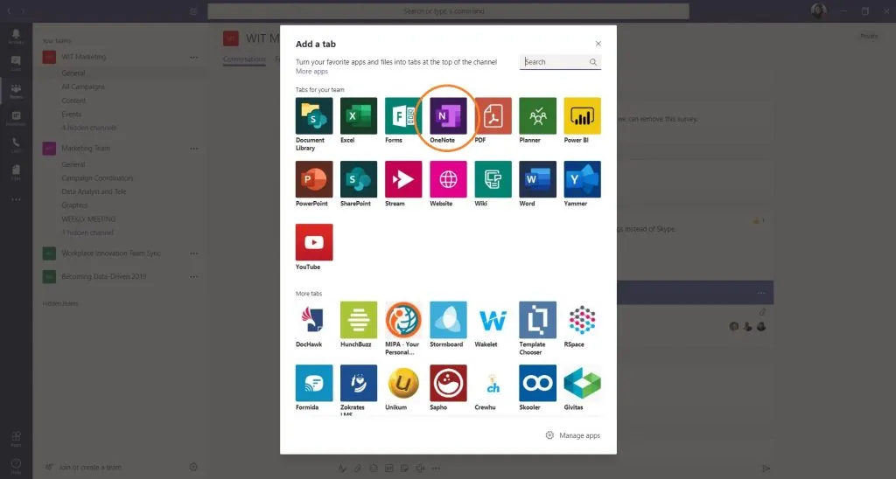Select the Zokrates LMS app tile
The image size is (896, 479).
358,383
